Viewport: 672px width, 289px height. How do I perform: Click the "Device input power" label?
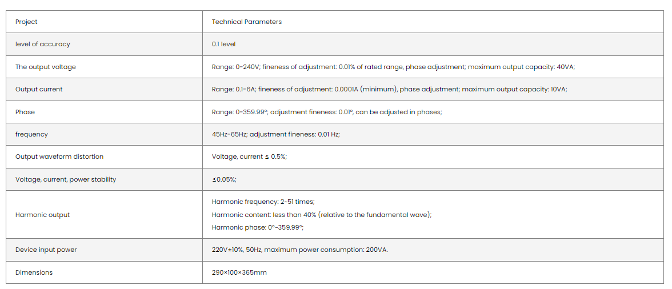pos(46,250)
